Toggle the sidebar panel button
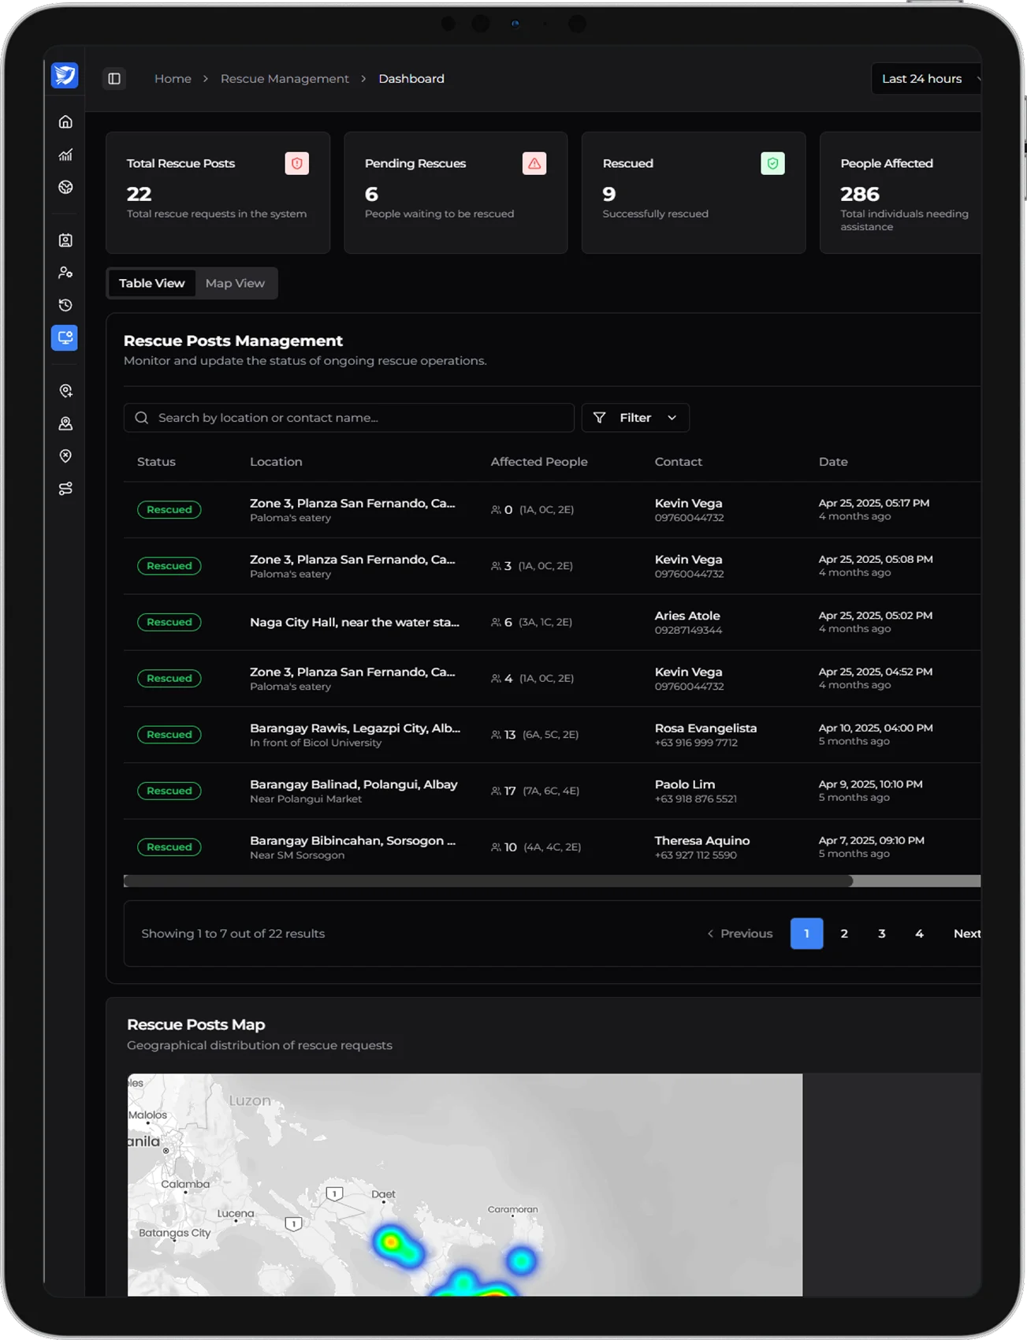Image resolution: width=1027 pixels, height=1340 pixels. [x=114, y=79]
